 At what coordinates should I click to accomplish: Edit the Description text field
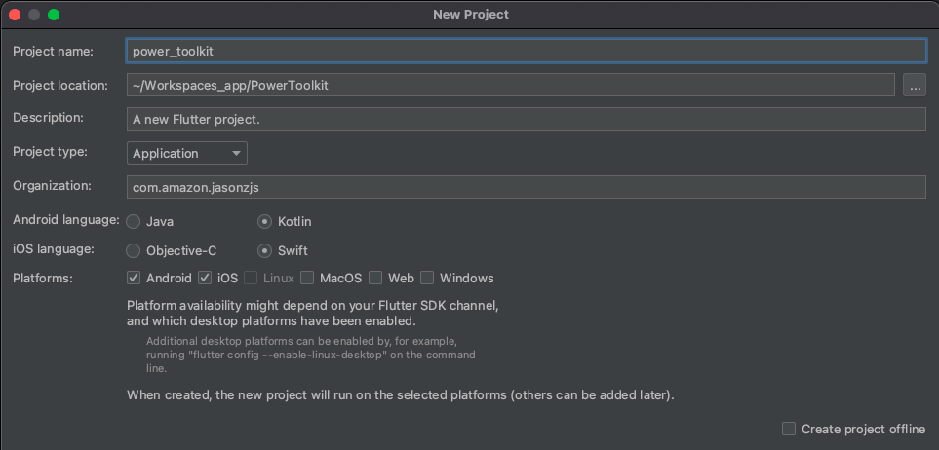pos(527,119)
